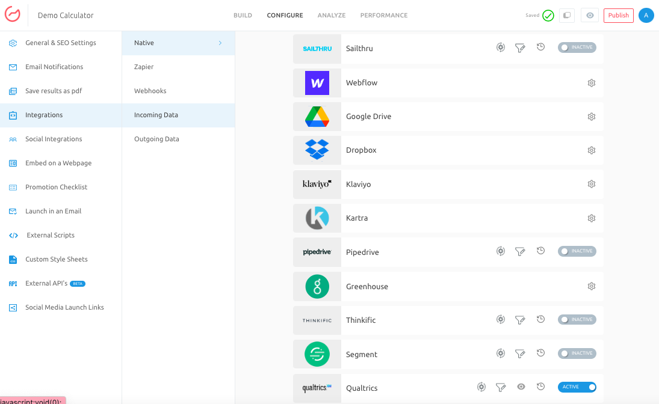View Pipedrive sync history icon
The height and width of the screenshot is (404, 659).
(541, 251)
